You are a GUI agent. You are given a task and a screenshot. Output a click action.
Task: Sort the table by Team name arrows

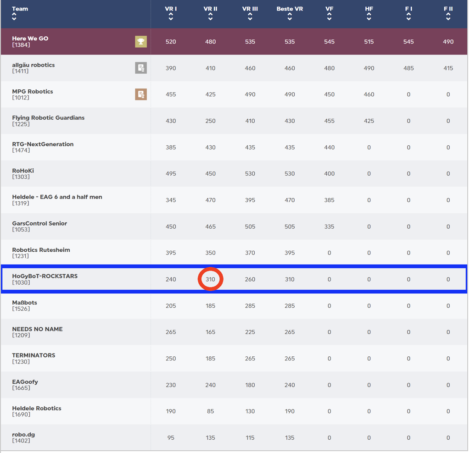coord(14,17)
